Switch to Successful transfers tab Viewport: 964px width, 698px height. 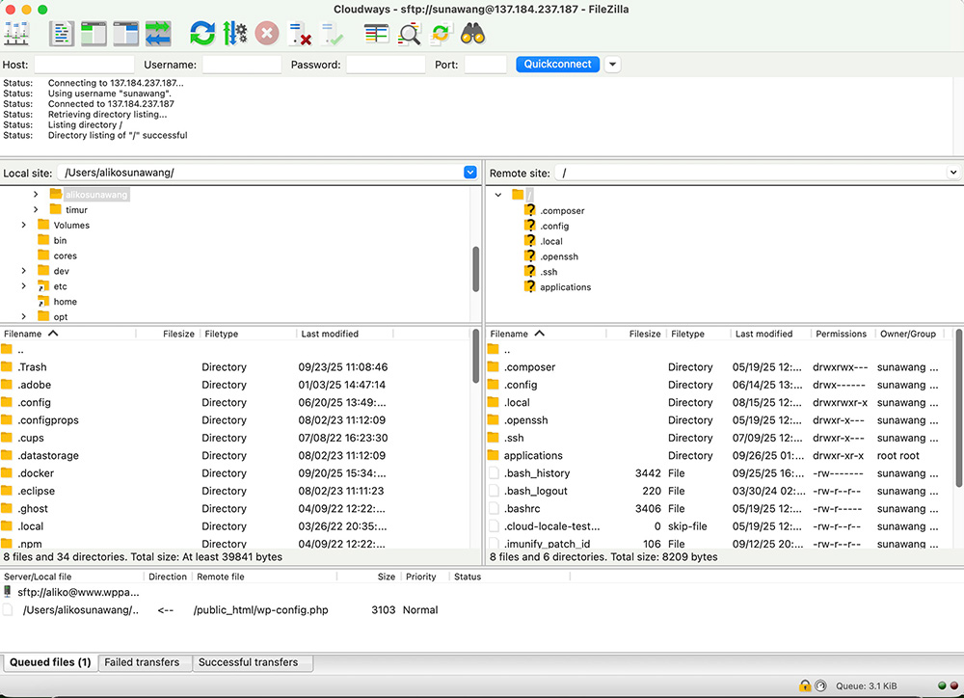point(248,662)
